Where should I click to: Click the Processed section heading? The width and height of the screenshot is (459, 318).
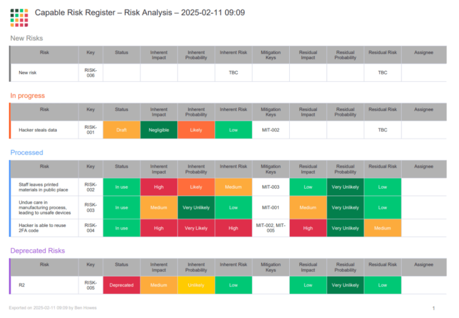pos(27,152)
